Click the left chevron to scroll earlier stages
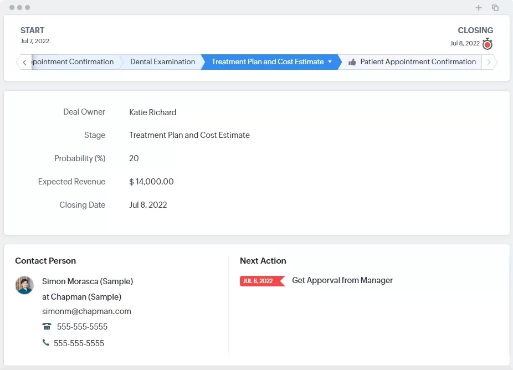 [x=24, y=61]
